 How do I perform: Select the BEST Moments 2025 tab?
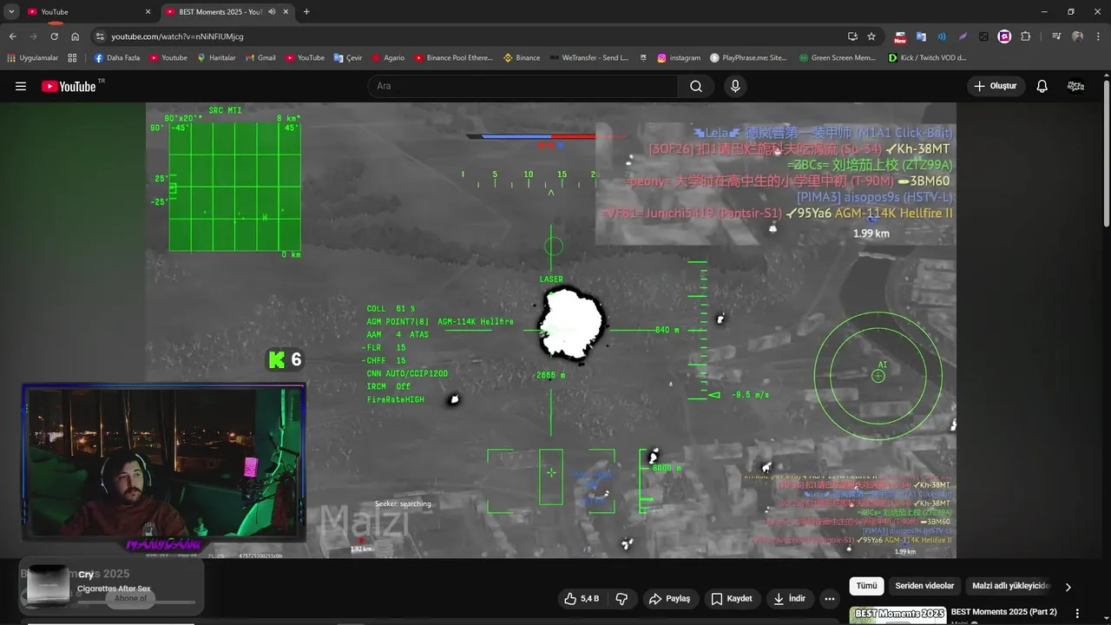pos(226,12)
